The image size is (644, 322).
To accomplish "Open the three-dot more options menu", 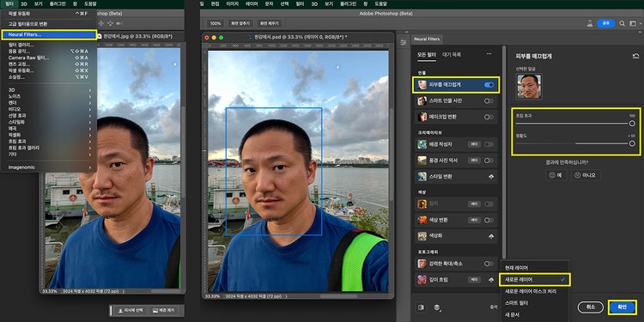I will tap(489, 54).
